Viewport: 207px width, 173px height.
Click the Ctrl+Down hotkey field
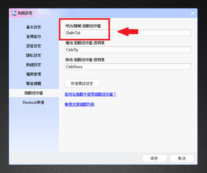128,66
